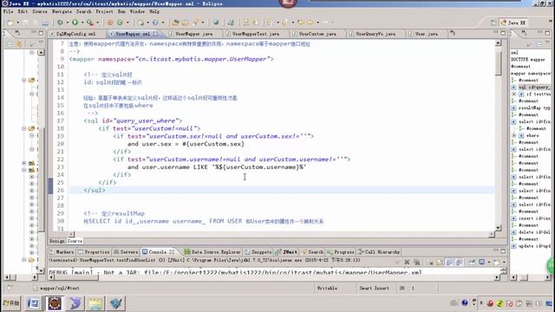Open the Open Console dropdown arrow

[x=504, y=262]
